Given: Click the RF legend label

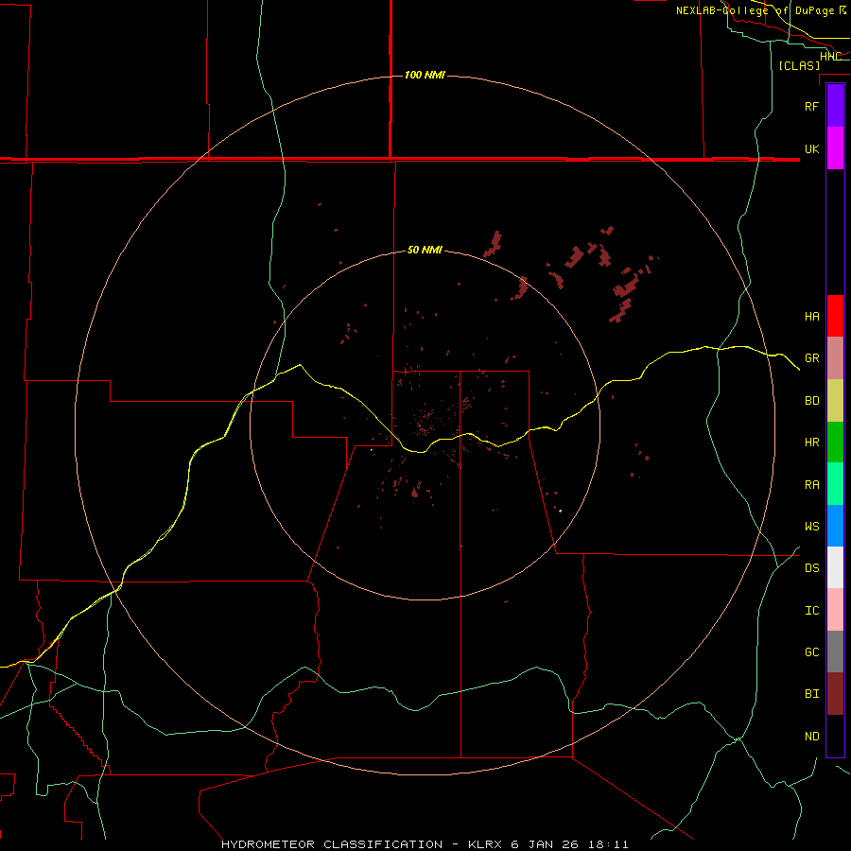Looking at the screenshot, I should [811, 106].
